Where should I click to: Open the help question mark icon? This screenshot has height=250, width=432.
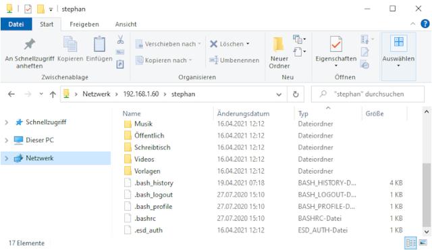[x=425, y=24]
